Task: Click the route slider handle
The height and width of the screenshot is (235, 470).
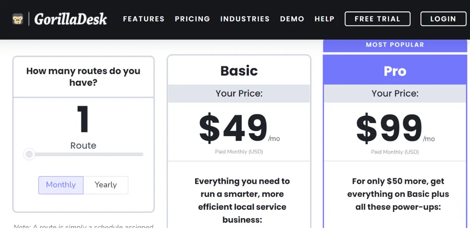Action: click(29, 154)
